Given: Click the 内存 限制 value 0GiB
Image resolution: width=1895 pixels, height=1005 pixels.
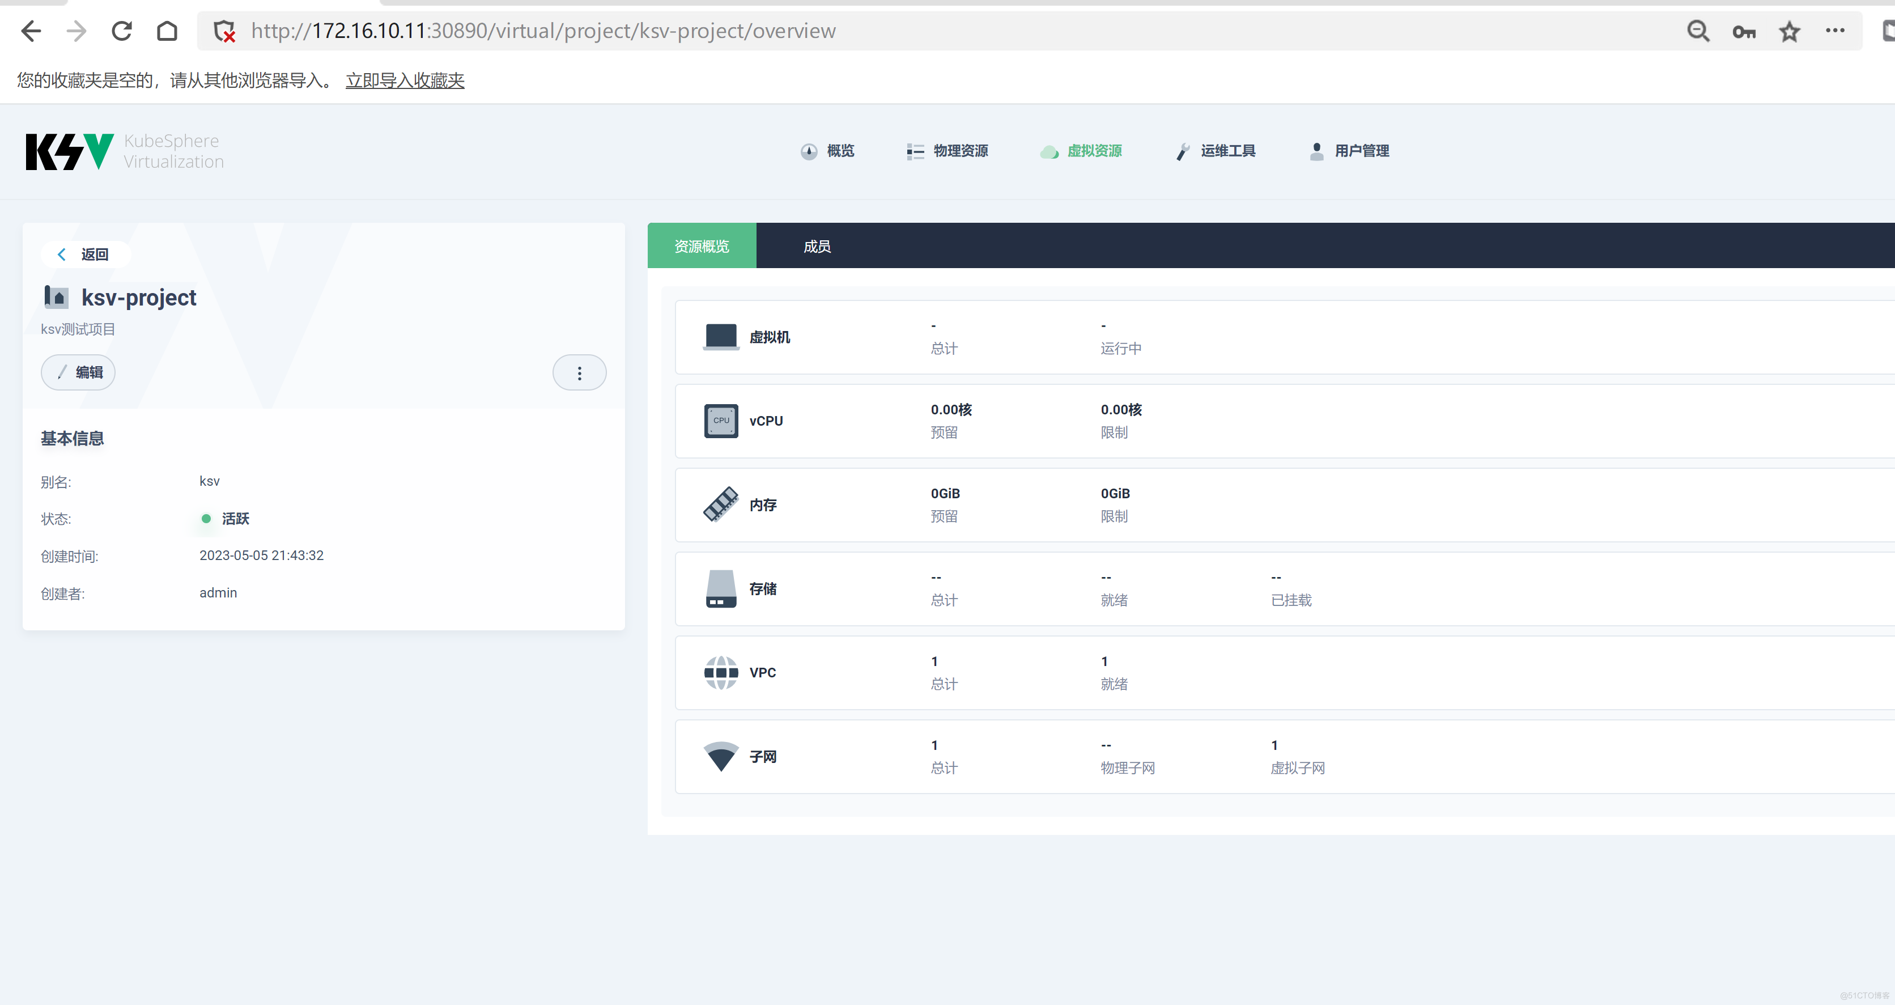Looking at the screenshot, I should [x=1115, y=494].
